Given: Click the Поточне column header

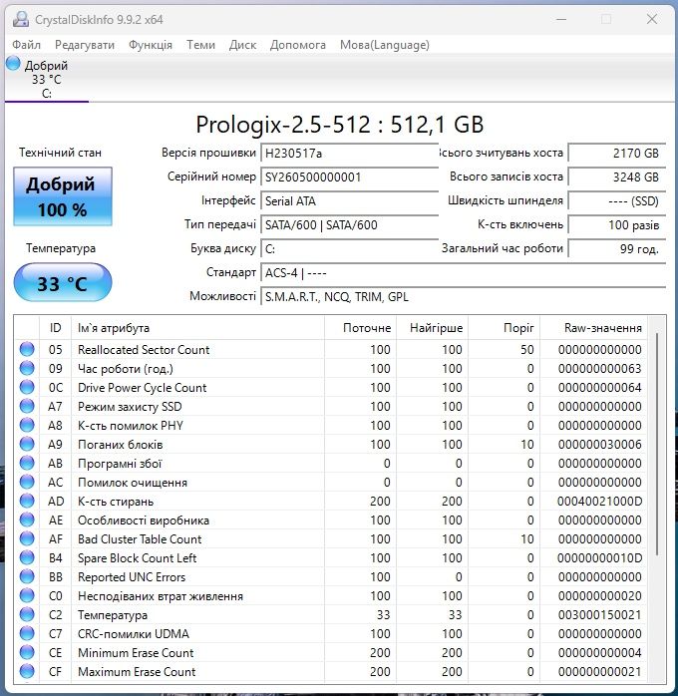Looking at the screenshot, I should (x=360, y=328).
